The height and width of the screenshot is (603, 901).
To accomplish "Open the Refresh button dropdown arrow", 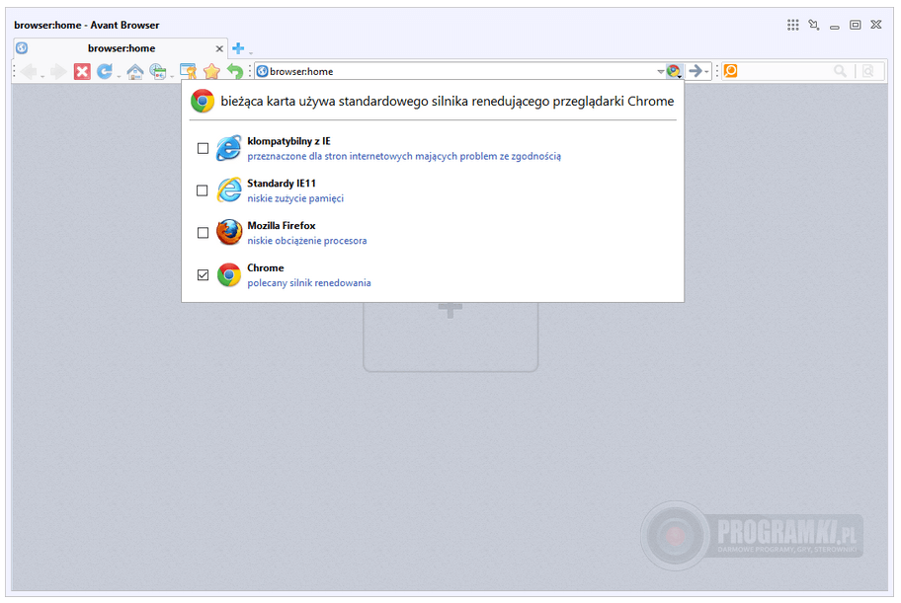I will coord(119,76).
